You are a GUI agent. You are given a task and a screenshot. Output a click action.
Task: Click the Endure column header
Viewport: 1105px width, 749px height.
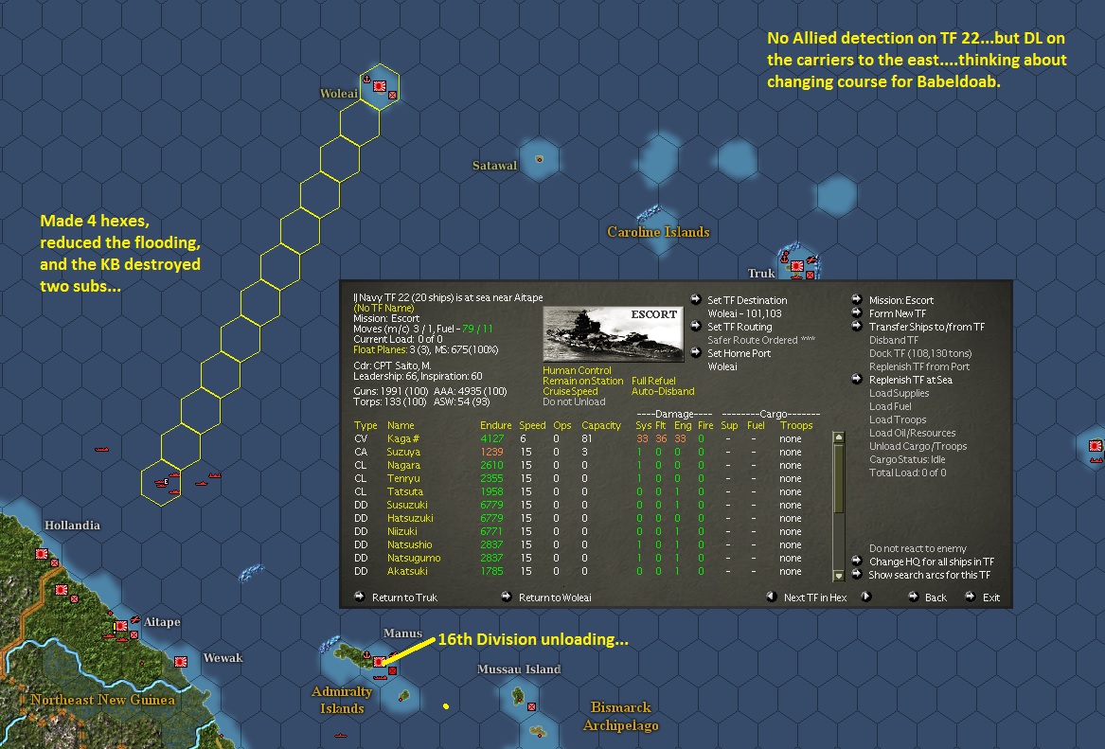click(495, 425)
